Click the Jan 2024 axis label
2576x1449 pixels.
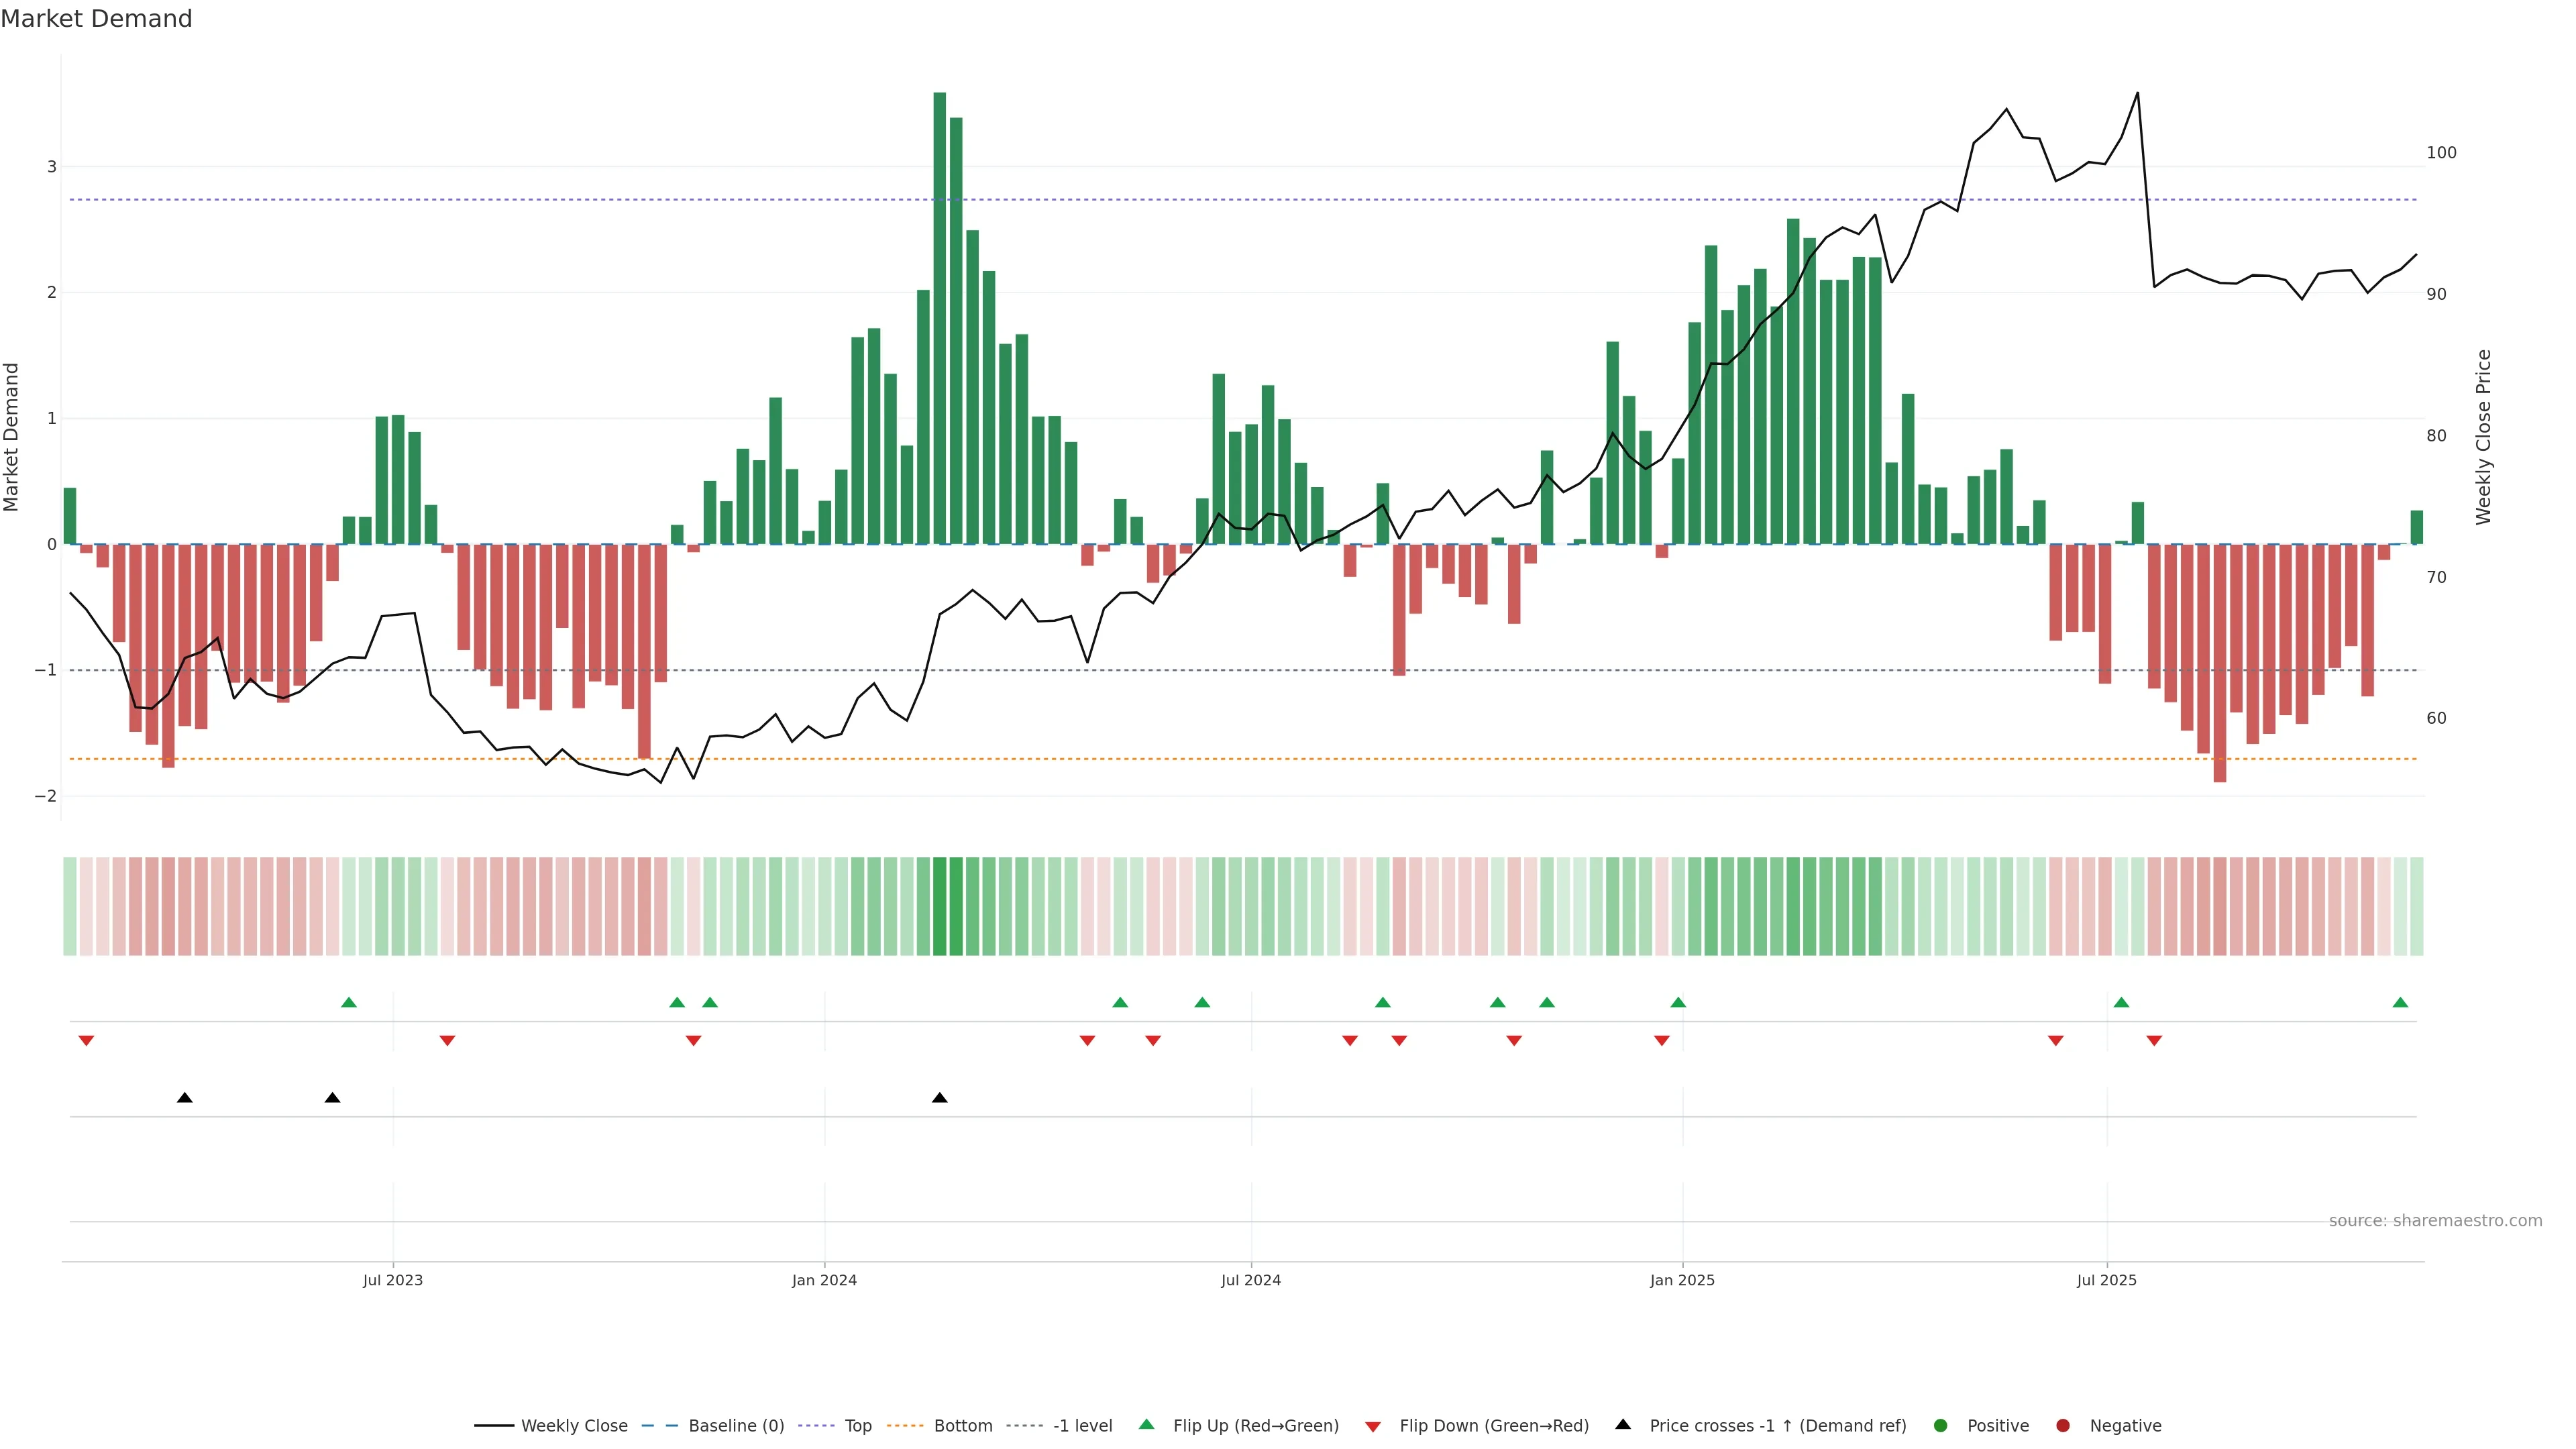click(824, 1281)
